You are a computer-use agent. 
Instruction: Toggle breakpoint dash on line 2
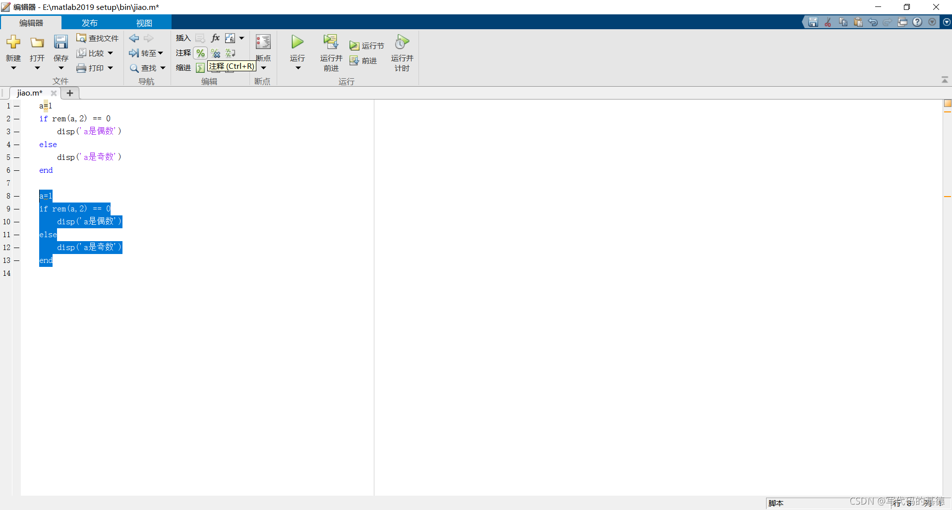(x=17, y=119)
